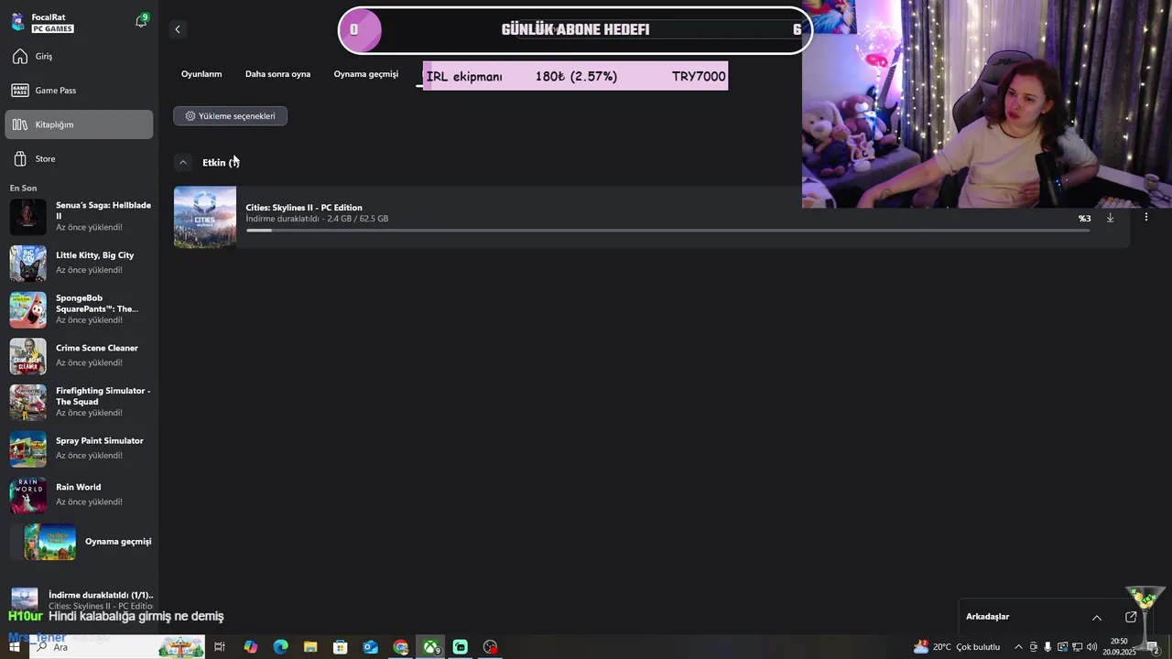The height and width of the screenshot is (659, 1172).
Task: Open the weather widget showing 20°C
Action: pos(957,647)
